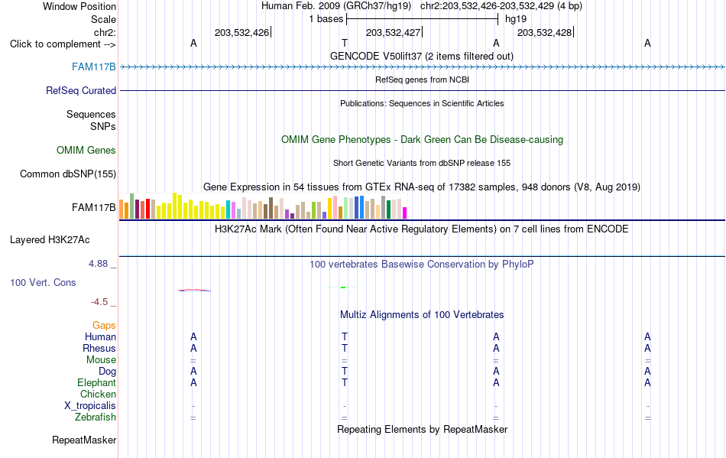Click the chr2: ruler label
The height and width of the screenshot is (458, 726).
click(x=105, y=33)
